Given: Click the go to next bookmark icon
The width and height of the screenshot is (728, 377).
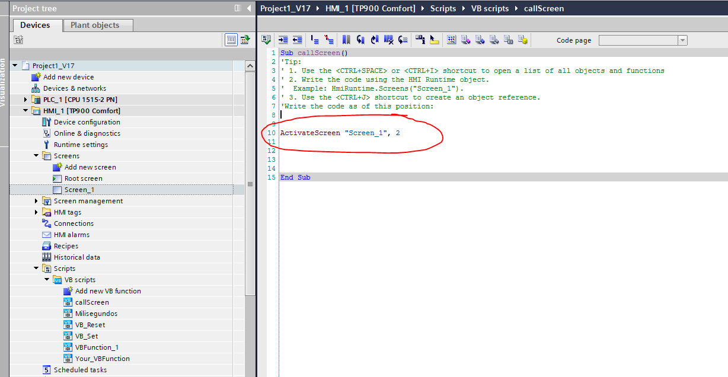Looking at the screenshot, I should 360,40.
